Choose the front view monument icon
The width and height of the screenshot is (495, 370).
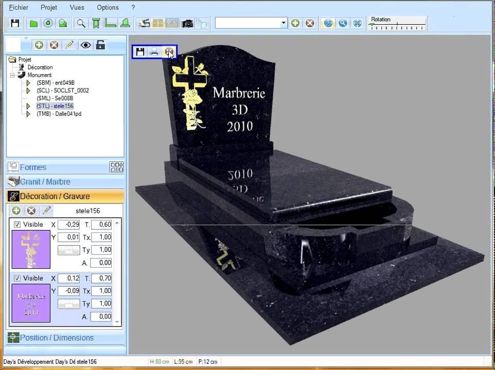96,23
